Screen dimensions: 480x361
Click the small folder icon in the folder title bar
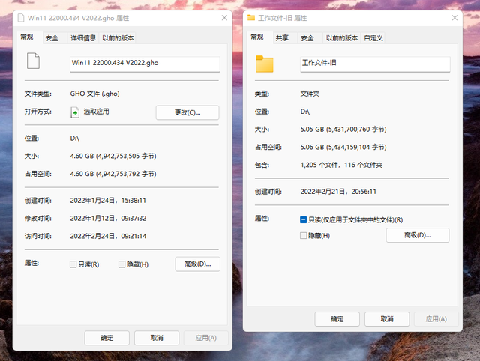tap(251, 18)
